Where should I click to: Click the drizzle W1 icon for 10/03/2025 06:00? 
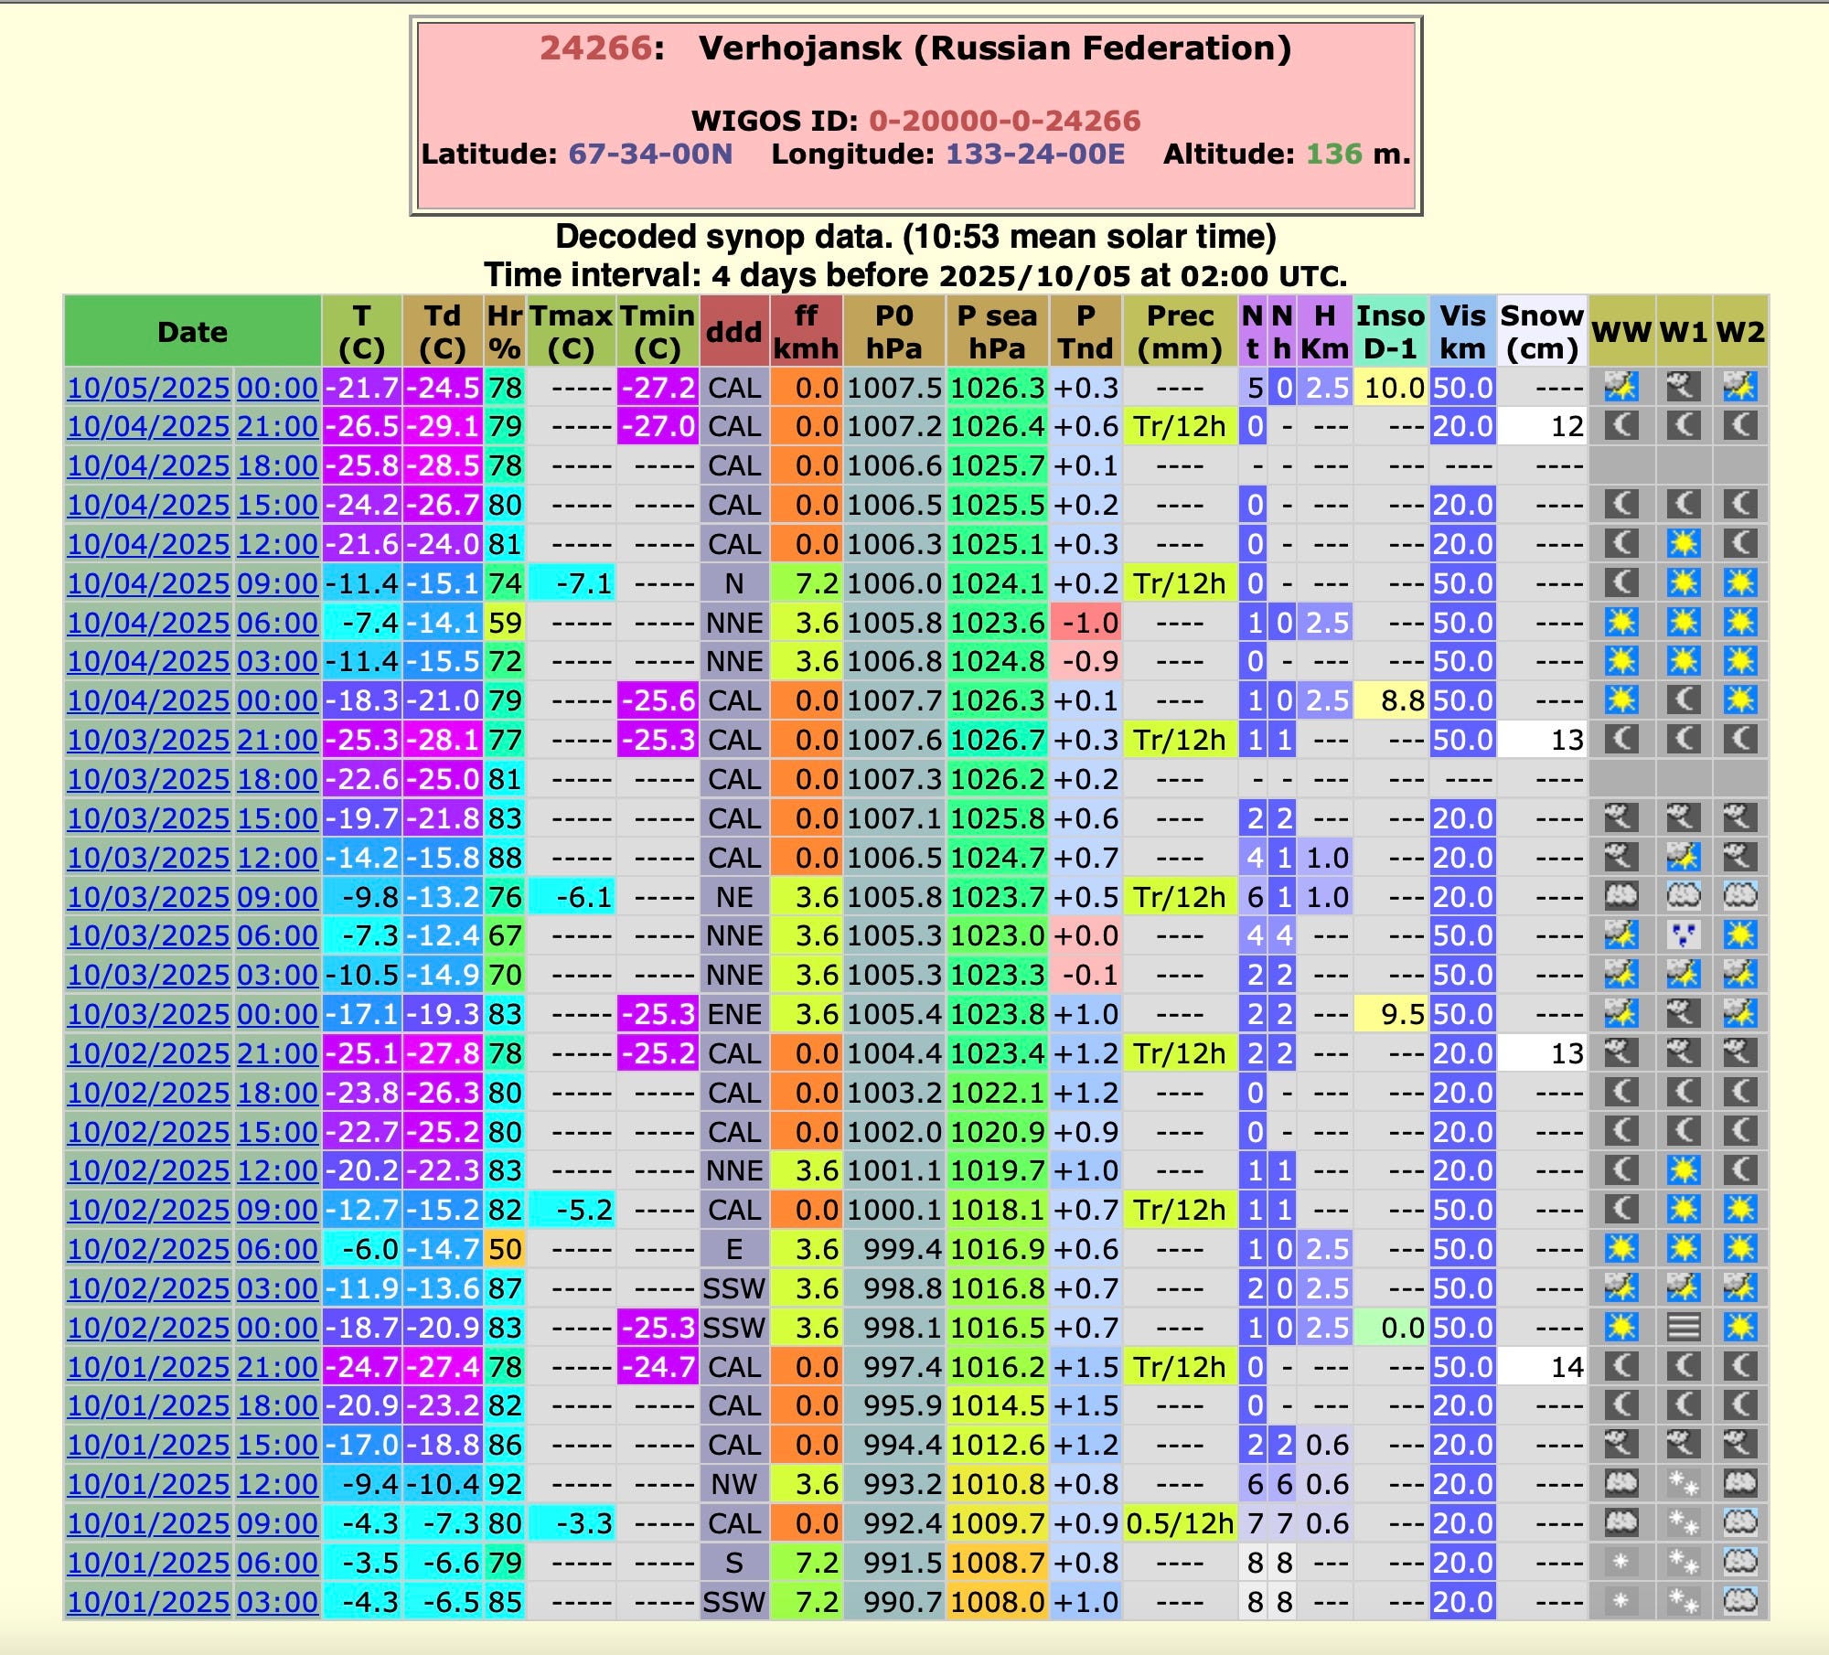(1683, 935)
